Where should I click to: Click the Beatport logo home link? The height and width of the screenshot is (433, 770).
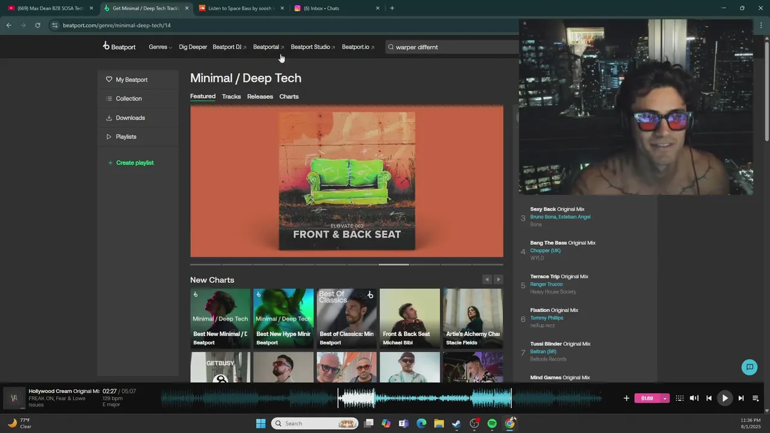tap(119, 46)
